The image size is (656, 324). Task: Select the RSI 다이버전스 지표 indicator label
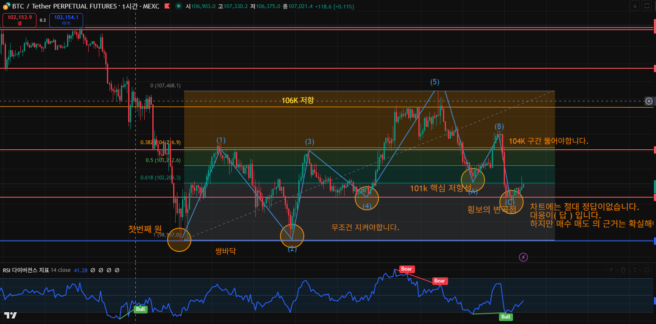coord(25,270)
